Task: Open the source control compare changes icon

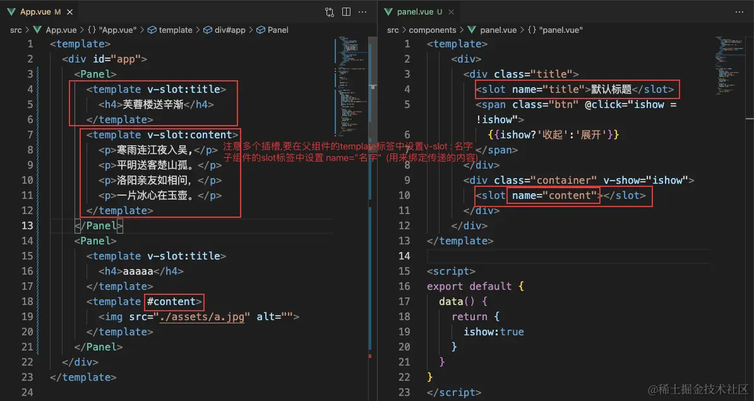Action: pyautogui.click(x=330, y=11)
